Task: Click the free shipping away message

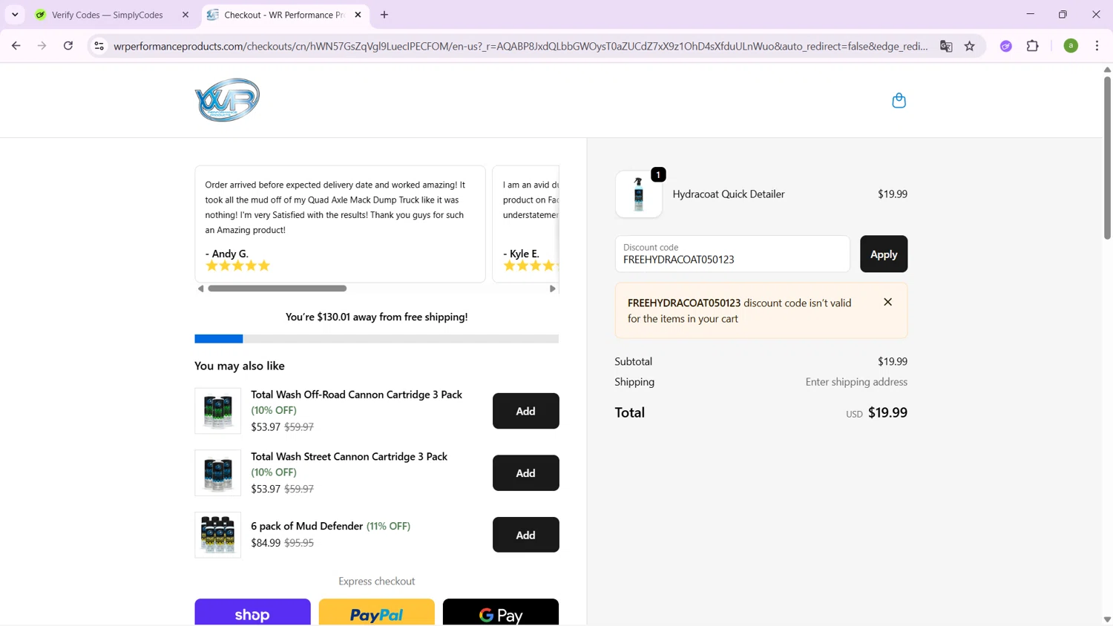Action: (376, 317)
